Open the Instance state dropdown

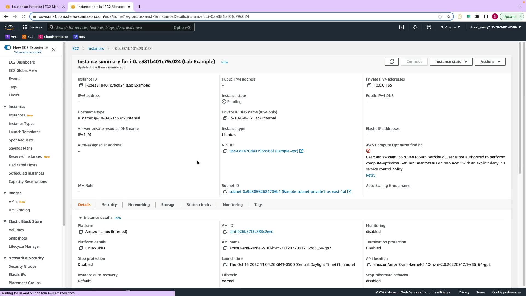(451, 62)
